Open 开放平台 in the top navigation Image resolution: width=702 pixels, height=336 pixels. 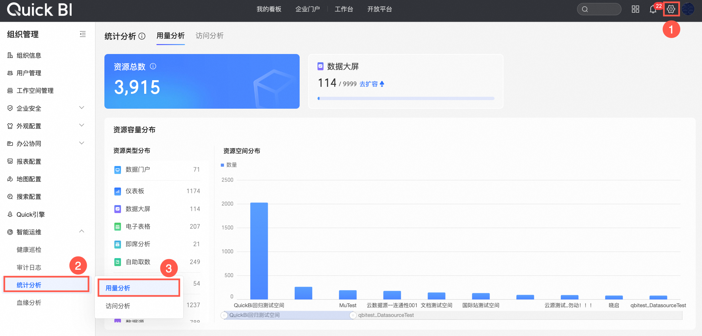[x=380, y=9]
